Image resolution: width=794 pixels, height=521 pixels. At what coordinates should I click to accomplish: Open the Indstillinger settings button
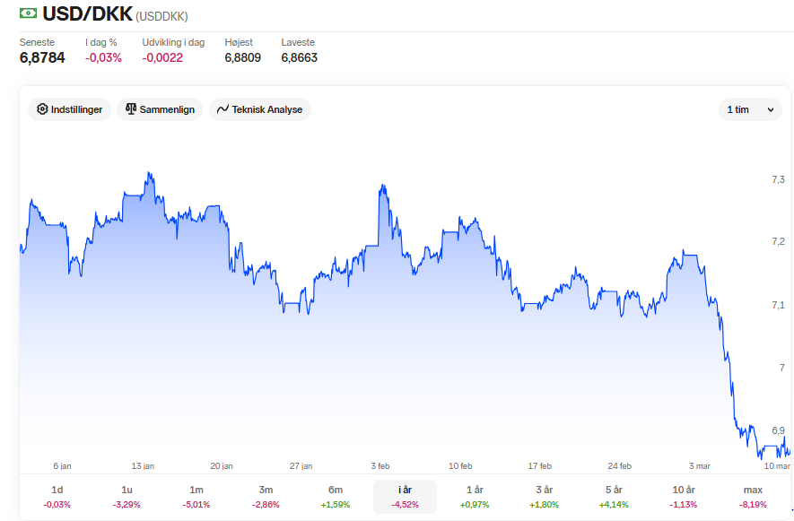pyautogui.click(x=69, y=109)
